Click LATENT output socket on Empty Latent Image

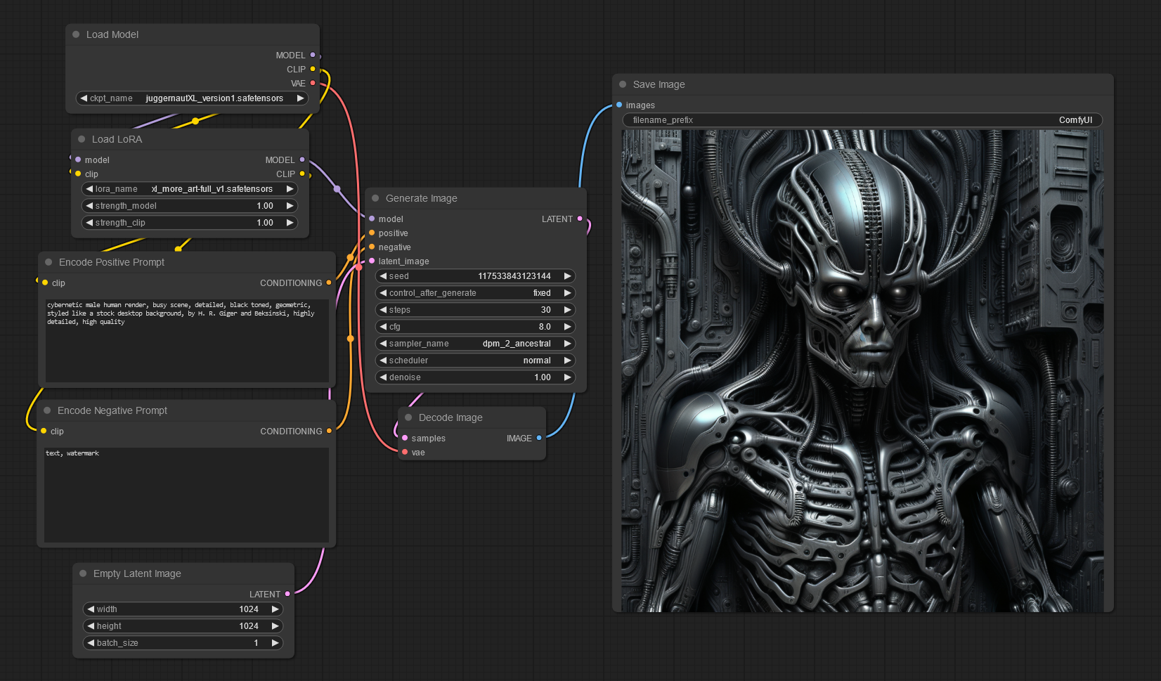click(x=287, y=594)
